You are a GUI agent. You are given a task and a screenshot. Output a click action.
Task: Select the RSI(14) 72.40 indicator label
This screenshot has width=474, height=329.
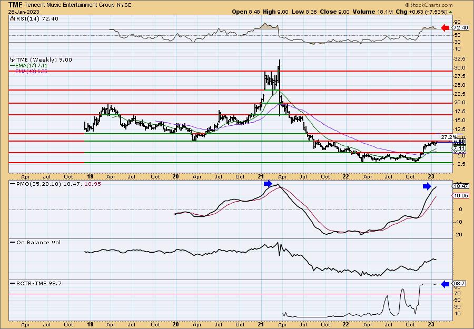tap(37, 19)
